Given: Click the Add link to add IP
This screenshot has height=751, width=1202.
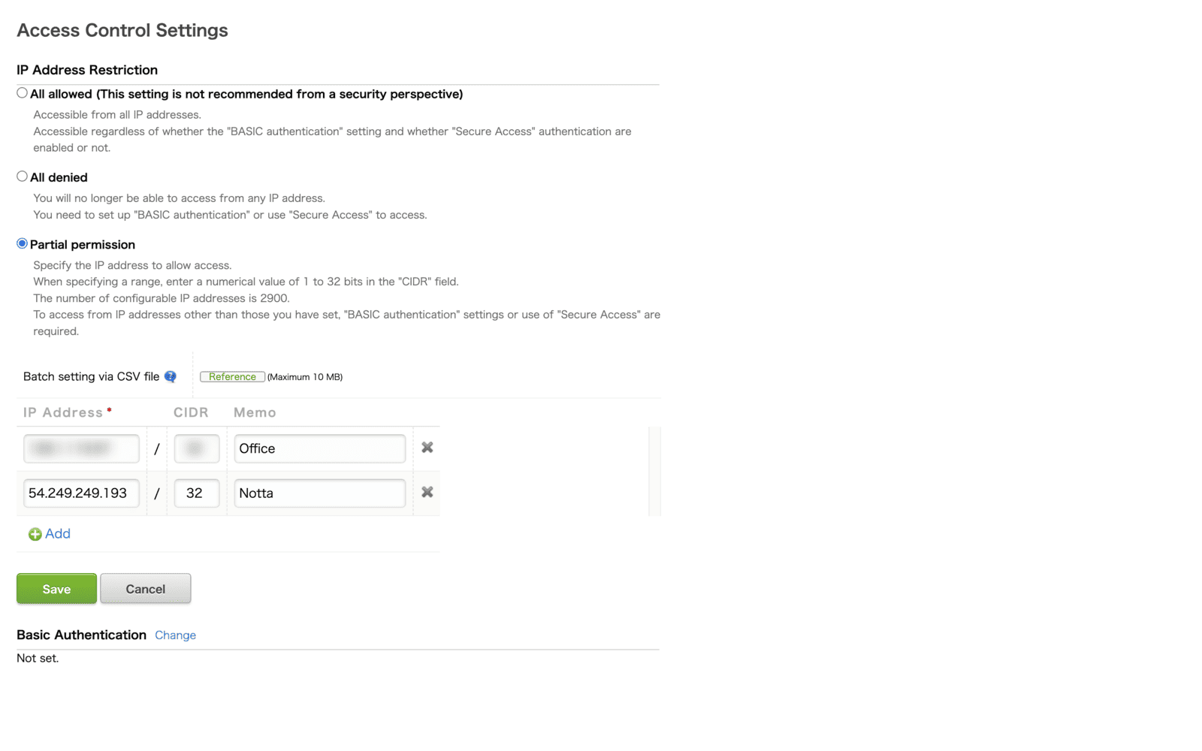Looking at the screenshot, I should point(58,534).
